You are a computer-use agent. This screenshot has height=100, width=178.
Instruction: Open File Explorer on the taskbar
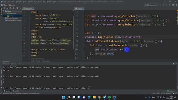pos(94,97)
